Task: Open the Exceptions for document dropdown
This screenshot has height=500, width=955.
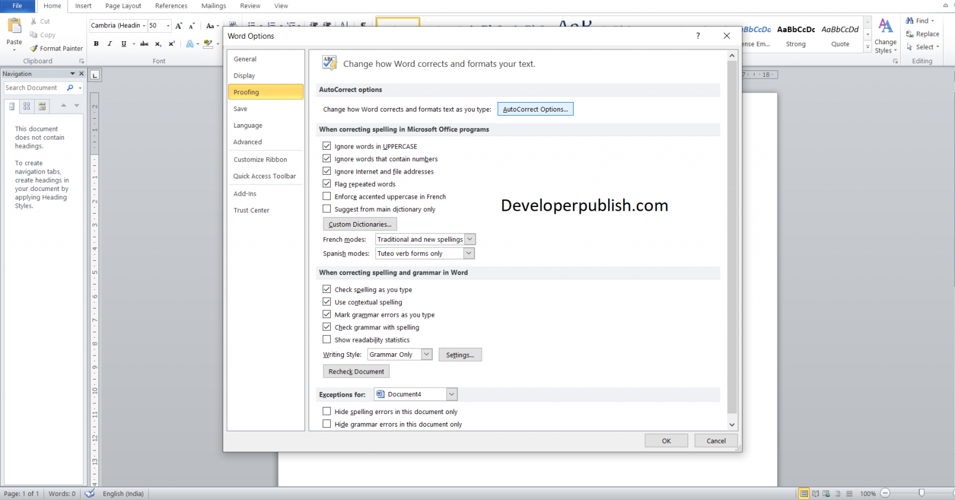Action: [452, 394]
